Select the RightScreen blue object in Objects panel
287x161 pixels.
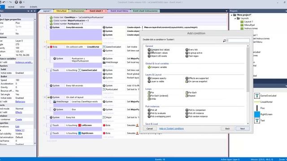[263, 114]
